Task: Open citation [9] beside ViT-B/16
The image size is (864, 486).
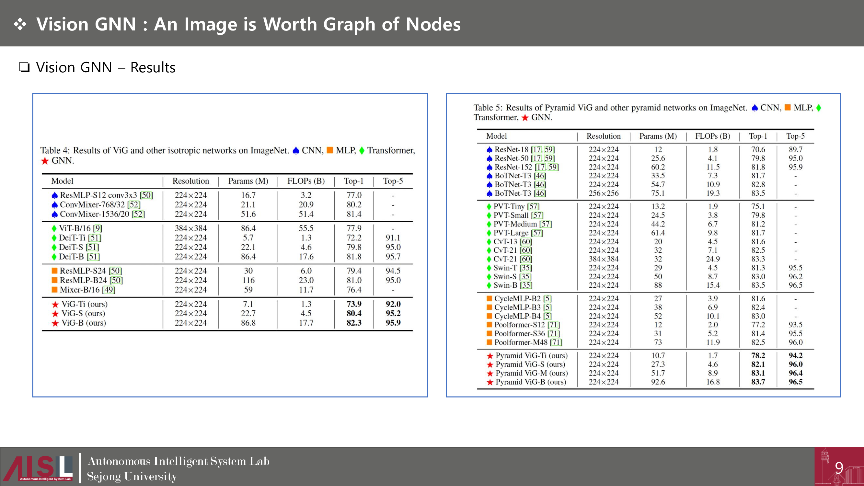Action: coord(98,228)
